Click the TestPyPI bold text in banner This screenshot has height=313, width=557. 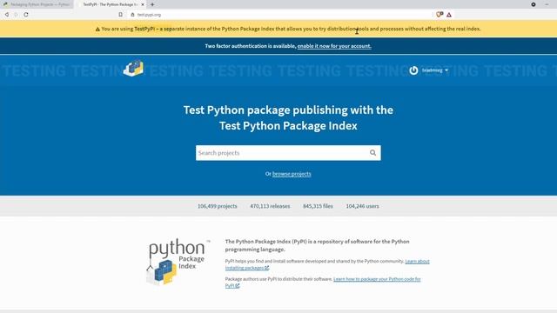click(144, 29)
